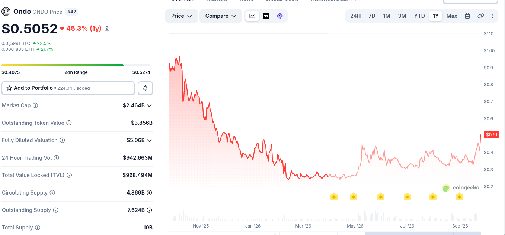This screenshot has width=505, height=235.
Task: Select the 1Y time range
Action: click(436, 16)
